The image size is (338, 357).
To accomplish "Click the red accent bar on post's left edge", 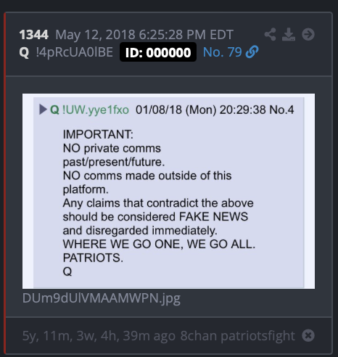I will (x=4, y=184).
